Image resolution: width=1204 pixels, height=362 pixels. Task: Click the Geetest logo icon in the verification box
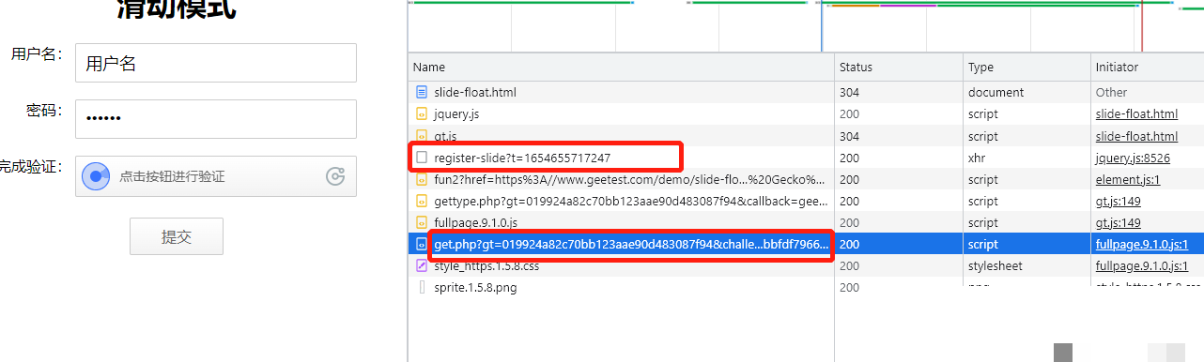point(335,176)
